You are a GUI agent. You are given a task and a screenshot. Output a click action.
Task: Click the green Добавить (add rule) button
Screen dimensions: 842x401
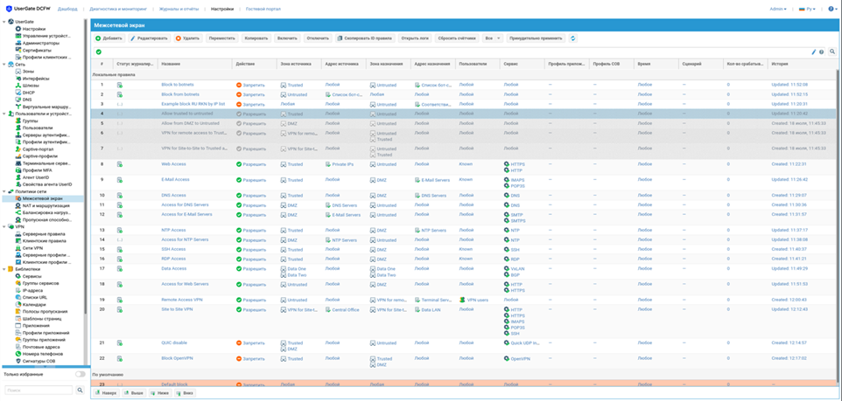pos(109,38)
